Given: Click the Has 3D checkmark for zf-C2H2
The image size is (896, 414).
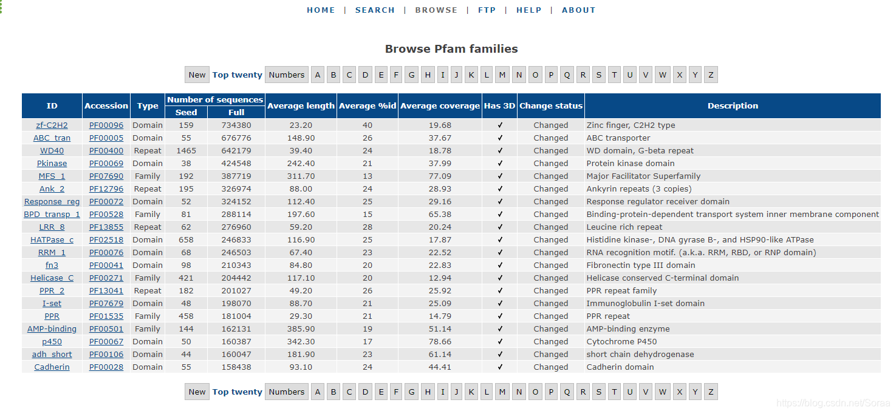Looking at the screenshot, I should coord(500,125).
